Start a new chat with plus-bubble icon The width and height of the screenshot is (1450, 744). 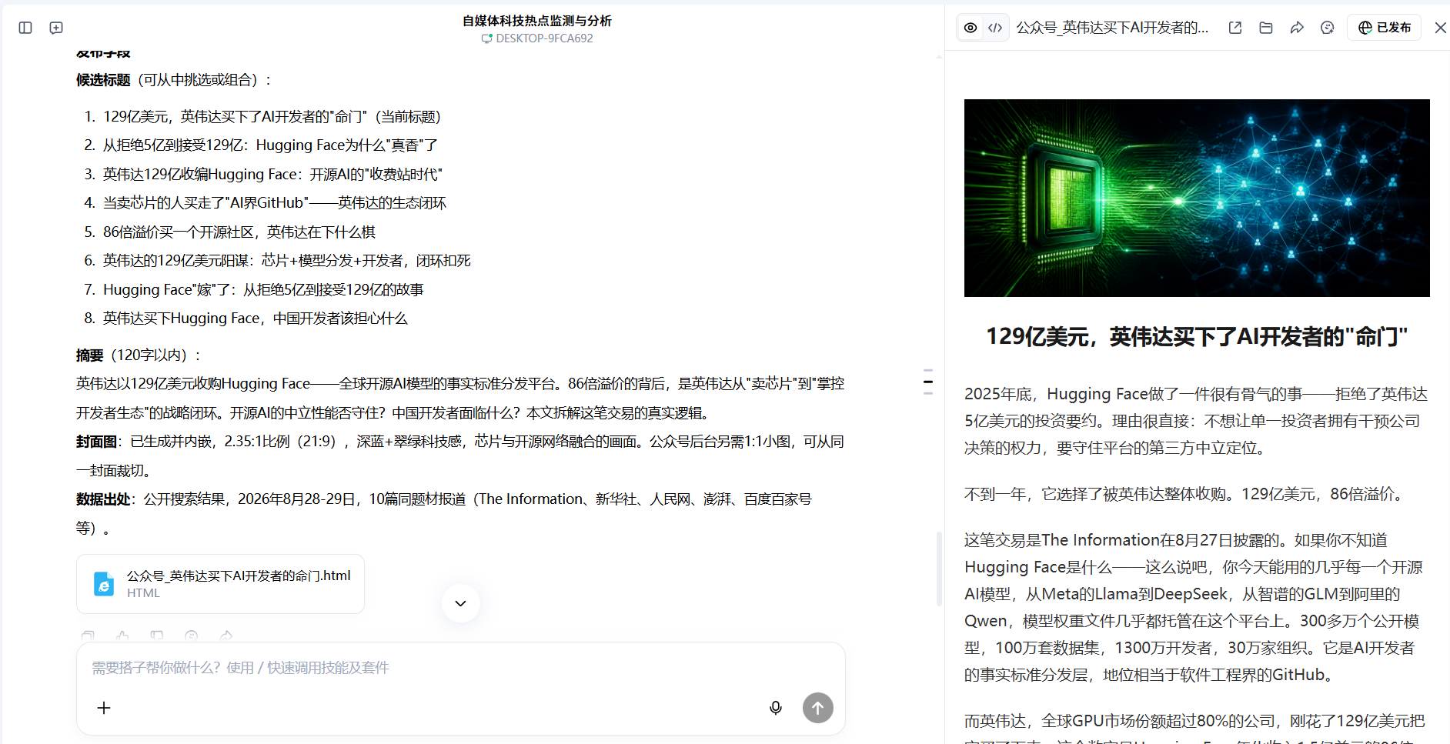point(56,28)
